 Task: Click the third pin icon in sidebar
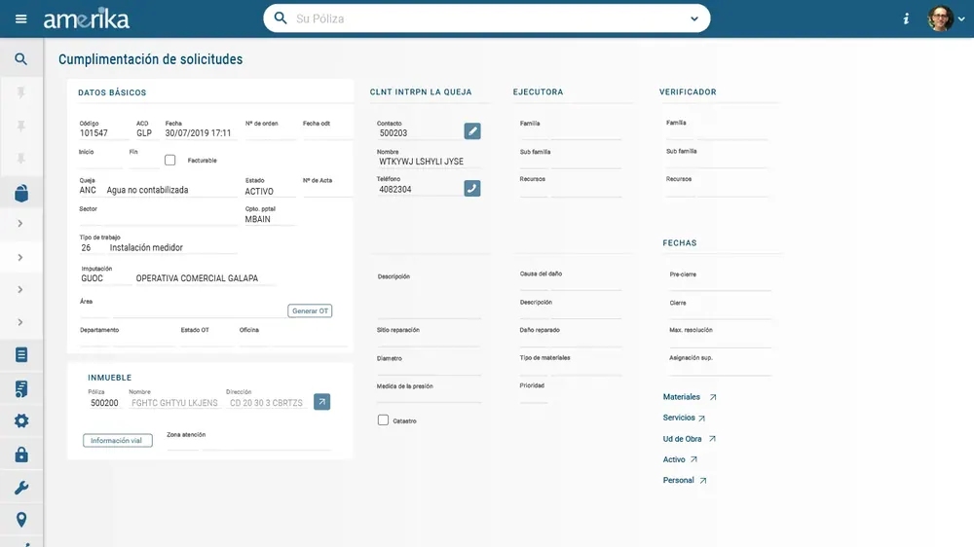pyautogui.click(x=21, y=159)
